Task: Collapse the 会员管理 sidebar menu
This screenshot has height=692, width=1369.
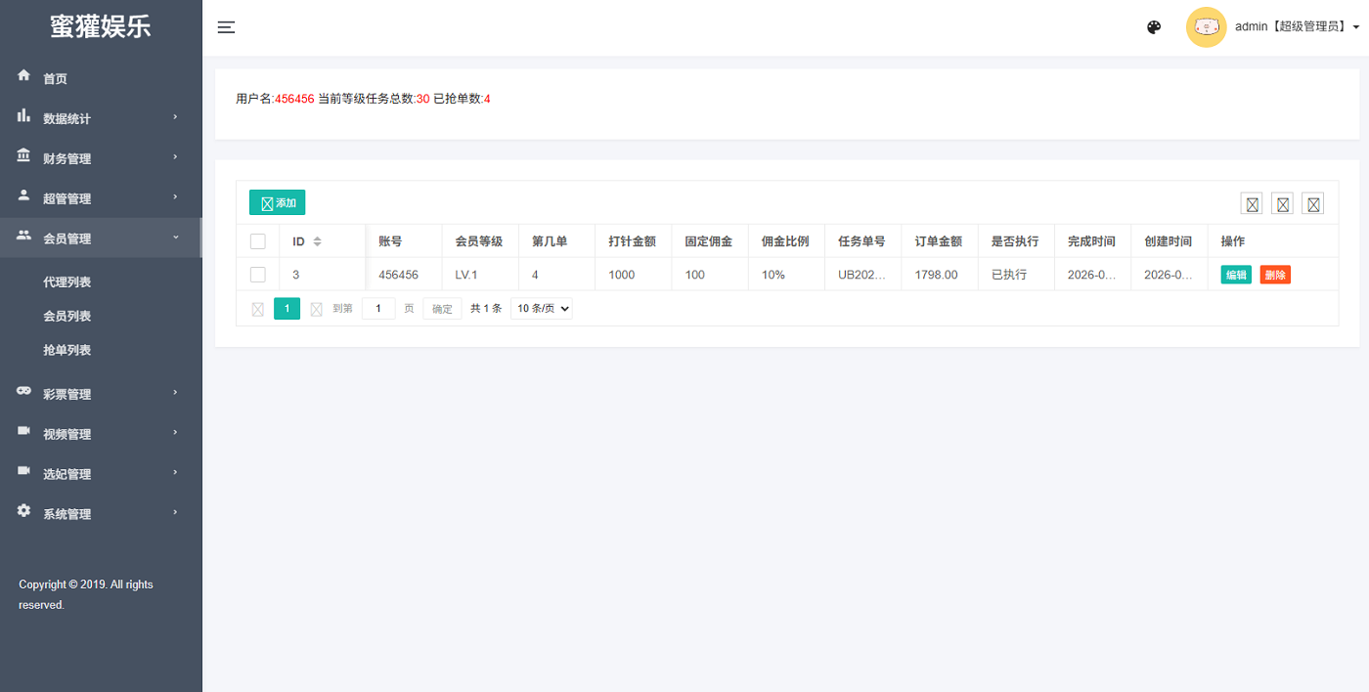Action: pyautogui.click(x=101, y=238)
